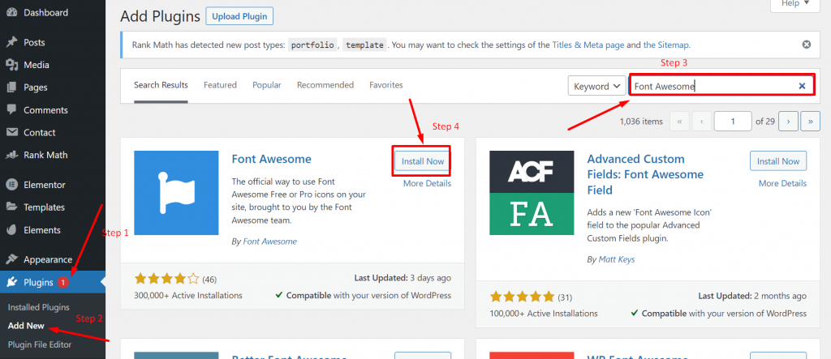Click the current page number field
Viewport: 831px width, 359px height.
[733, 122]
